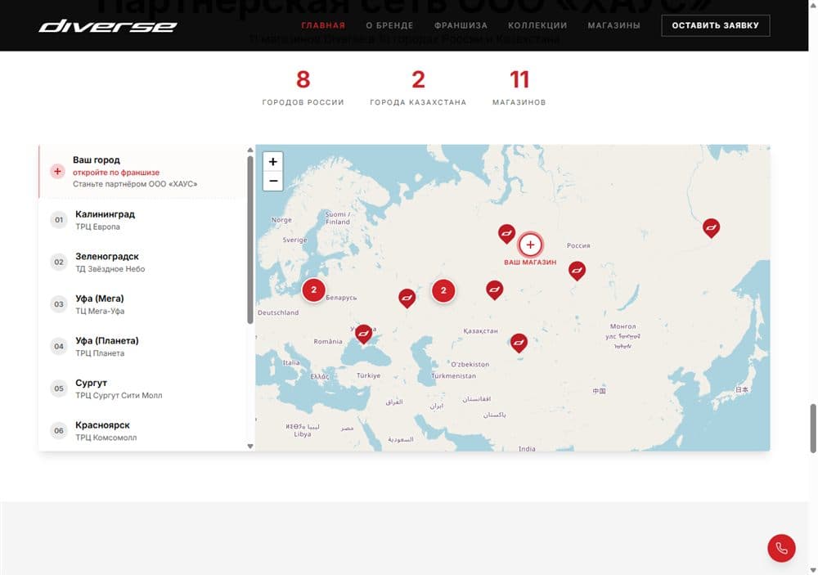Open cluster marker 2 near Беларусь
The image size is (818, 575).
pyautogui.click(x=313, y=290)
